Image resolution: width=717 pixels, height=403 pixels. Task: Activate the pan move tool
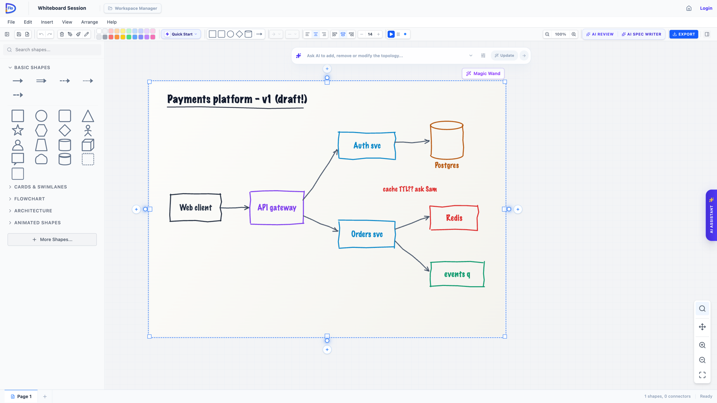pyautogui.click(x=702, y=327)
